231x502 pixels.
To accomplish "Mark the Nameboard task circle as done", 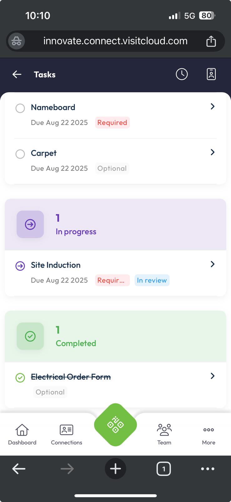I will 20,108.
